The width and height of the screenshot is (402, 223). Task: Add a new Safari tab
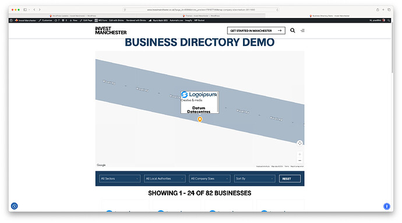383,10
